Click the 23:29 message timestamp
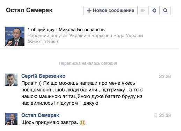This screenshot has height=131, width=181. [x=165, y=116]
